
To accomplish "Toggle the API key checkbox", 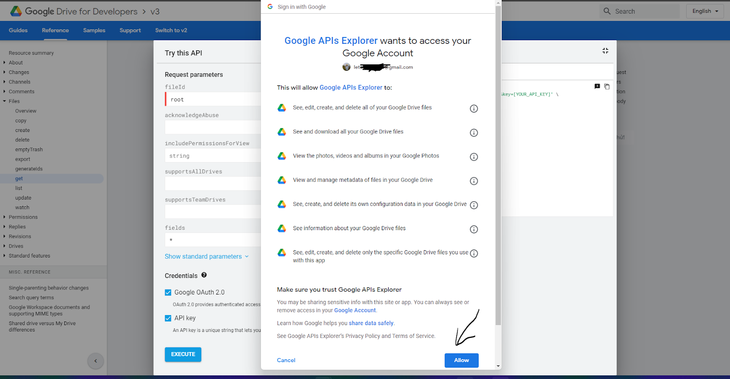I will [168, 318].
